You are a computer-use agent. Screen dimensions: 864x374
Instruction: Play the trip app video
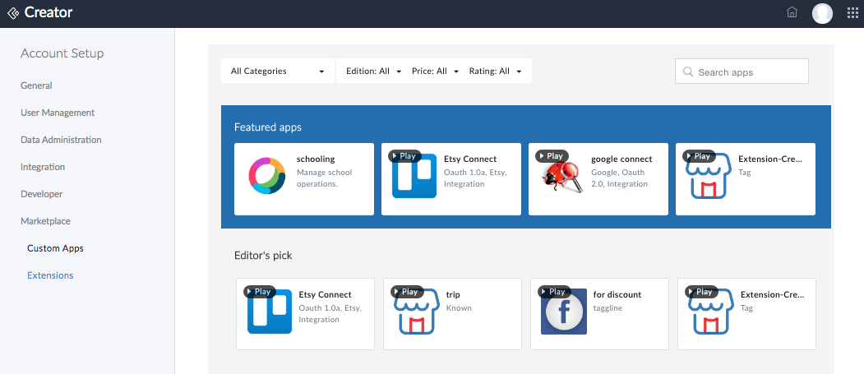(x=407, y=291)
